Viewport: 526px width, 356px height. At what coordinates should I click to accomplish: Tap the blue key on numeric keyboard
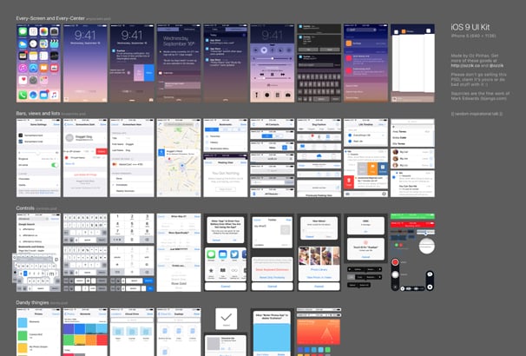coord(148,280)
